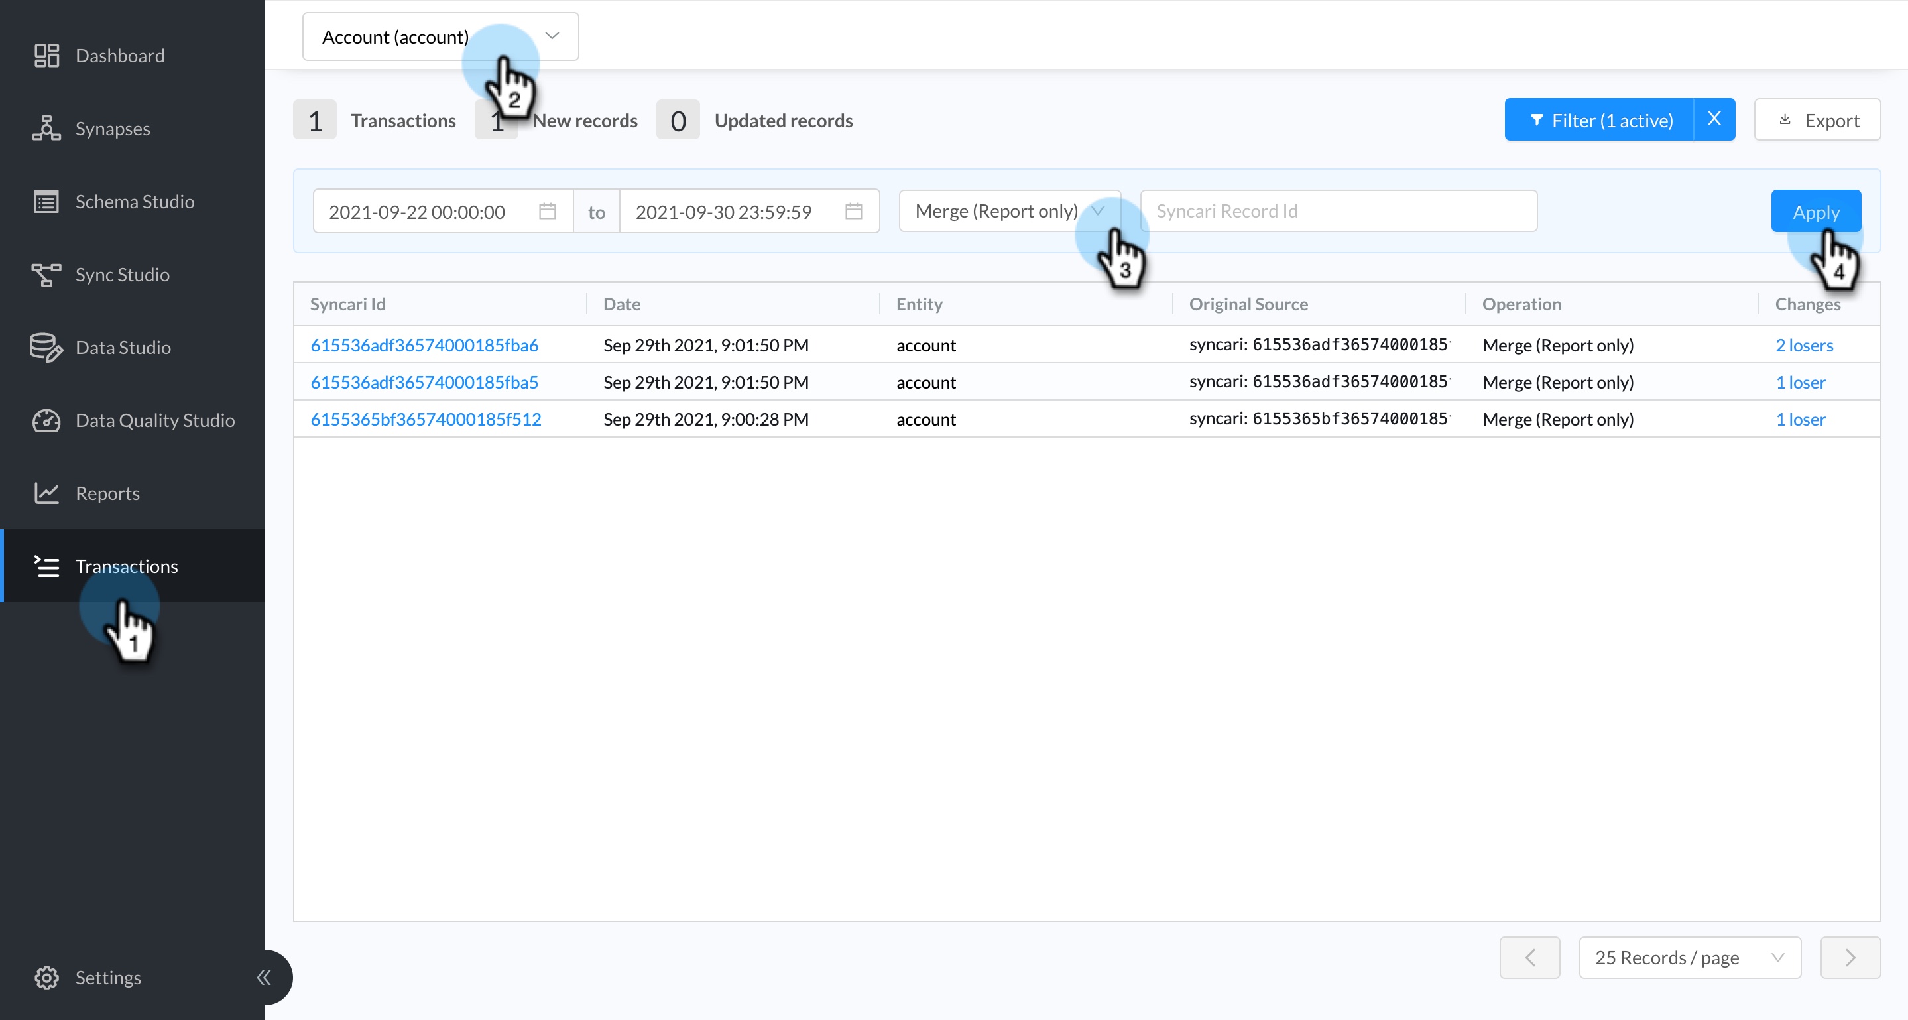This screenshot has height=1020, width=1908.
Task: Click the Syncari Record Id input field
Action: point(1339,211)
